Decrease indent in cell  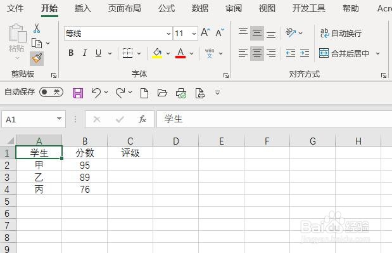(x=291, y=53)
